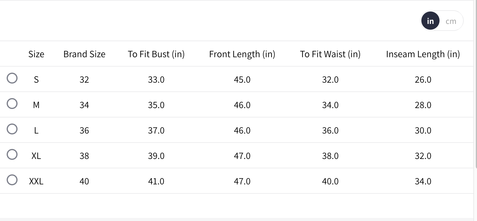
Task: Choose the L size radio button
Action: 12,129
